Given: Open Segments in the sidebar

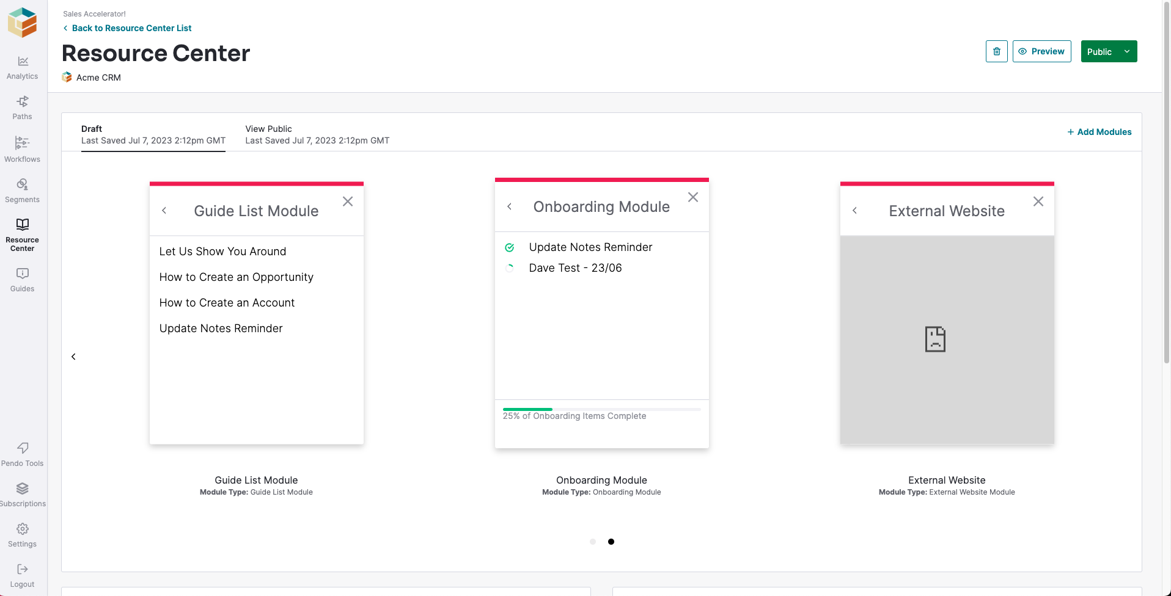Looking at the screenshot, I should click(23, 191).
